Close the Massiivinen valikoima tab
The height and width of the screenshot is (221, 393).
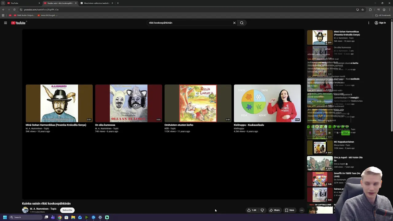coord(112,3)
